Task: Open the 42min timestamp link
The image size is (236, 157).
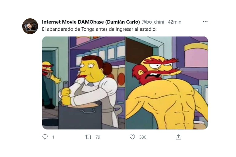Action: point(175,22)
